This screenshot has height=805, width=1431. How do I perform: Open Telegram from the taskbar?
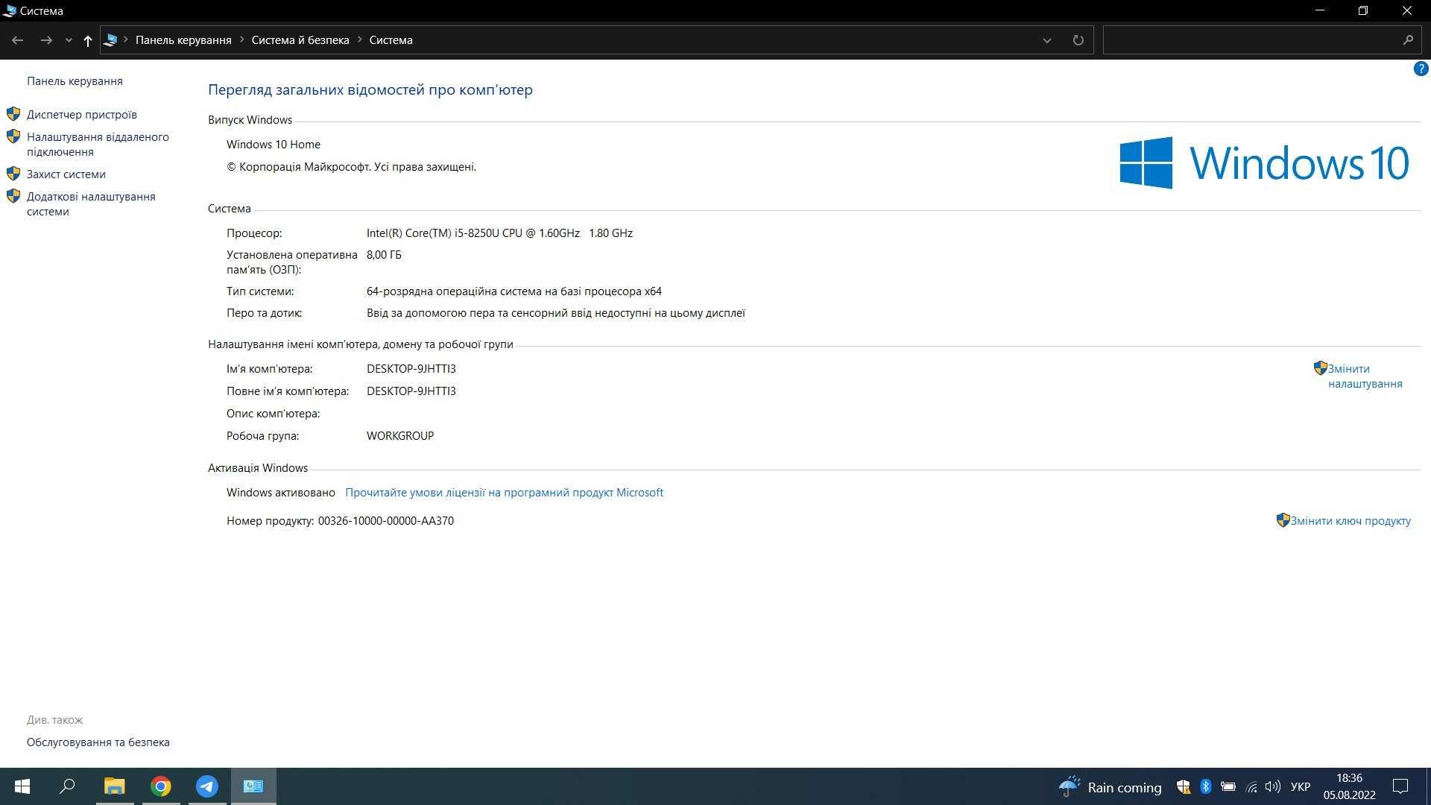click(207, 786)
